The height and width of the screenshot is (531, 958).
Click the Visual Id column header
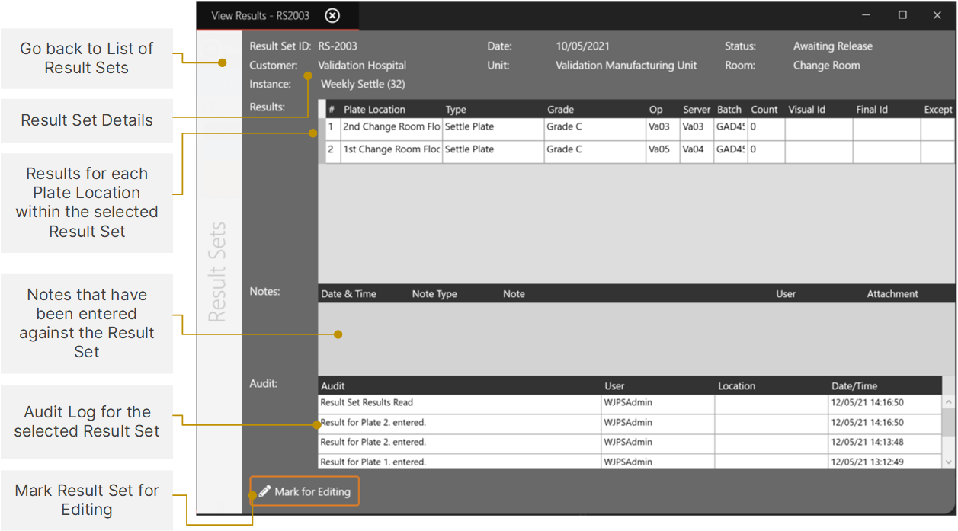(806, 110)
